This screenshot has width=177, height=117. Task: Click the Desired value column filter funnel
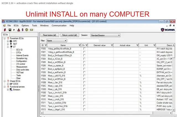(x=112, y=45)
